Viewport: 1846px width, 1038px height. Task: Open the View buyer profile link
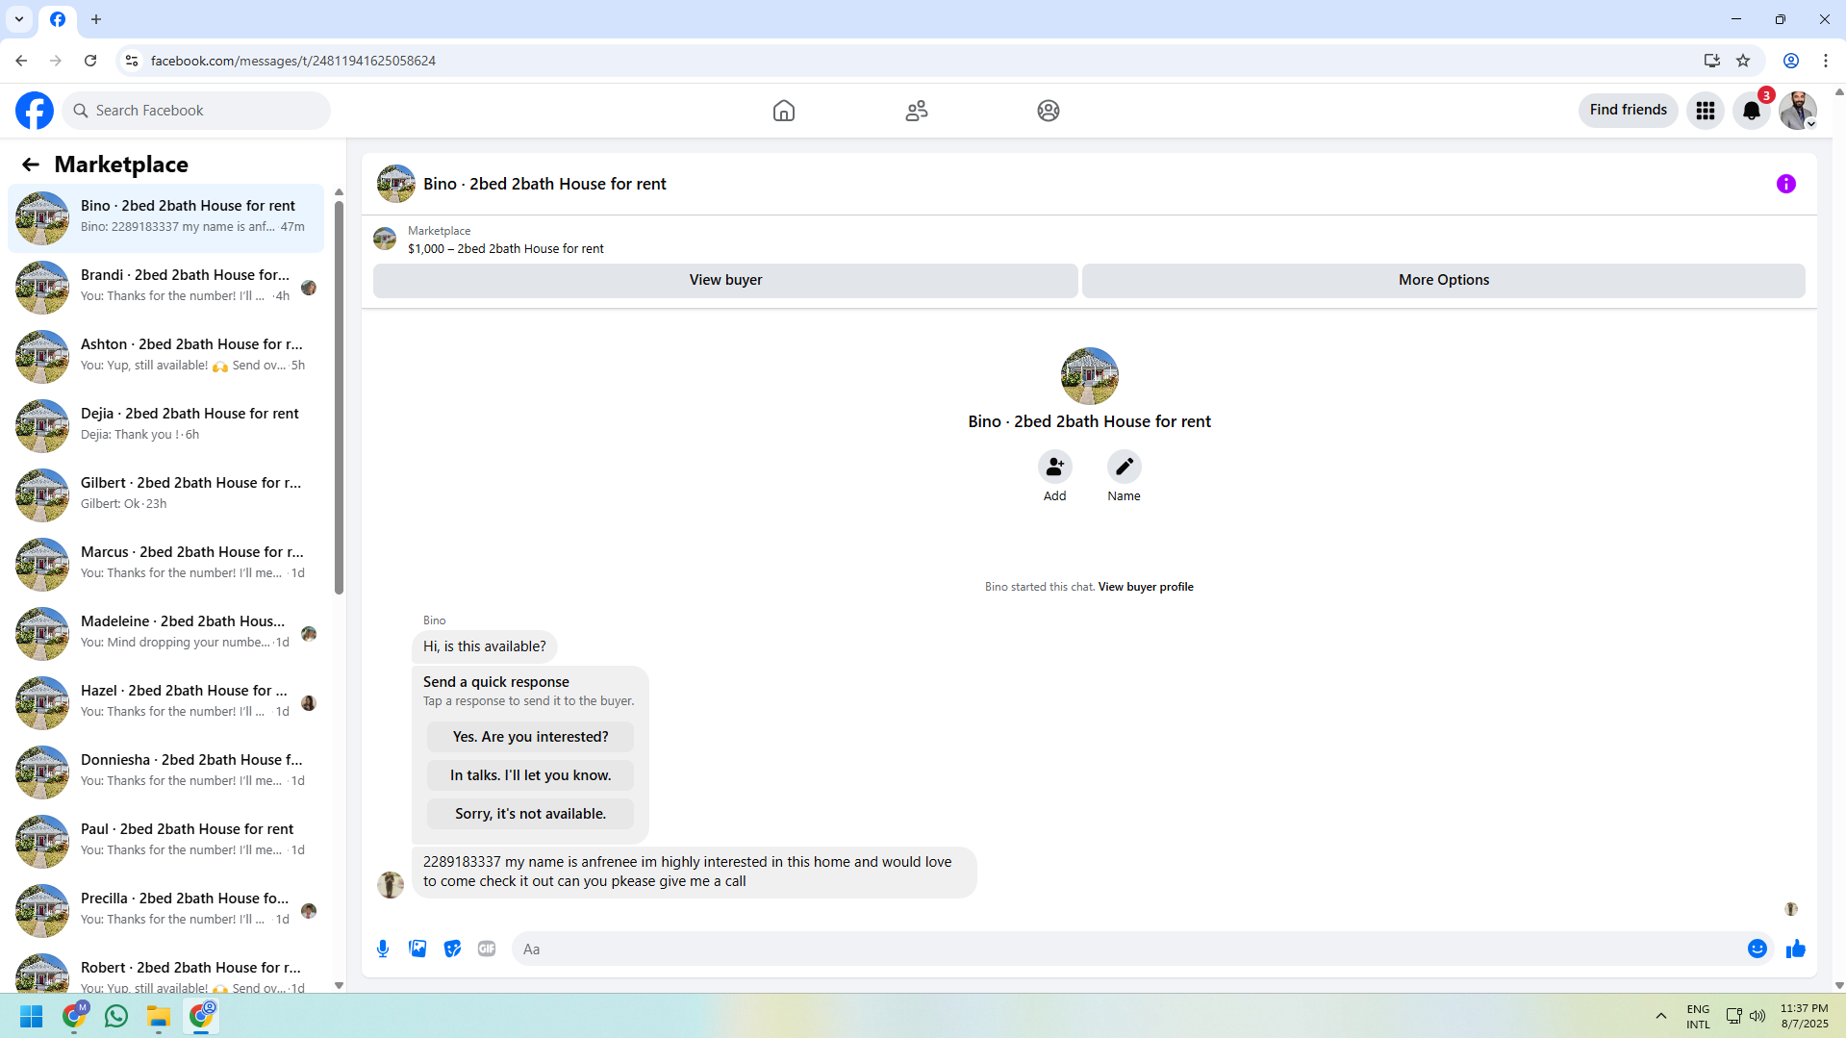point(1146,587)
